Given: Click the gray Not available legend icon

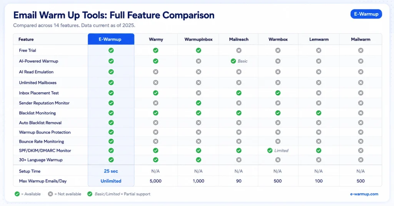Looking at the screenshot, I should pyautogui.click(x=50, y=194).
